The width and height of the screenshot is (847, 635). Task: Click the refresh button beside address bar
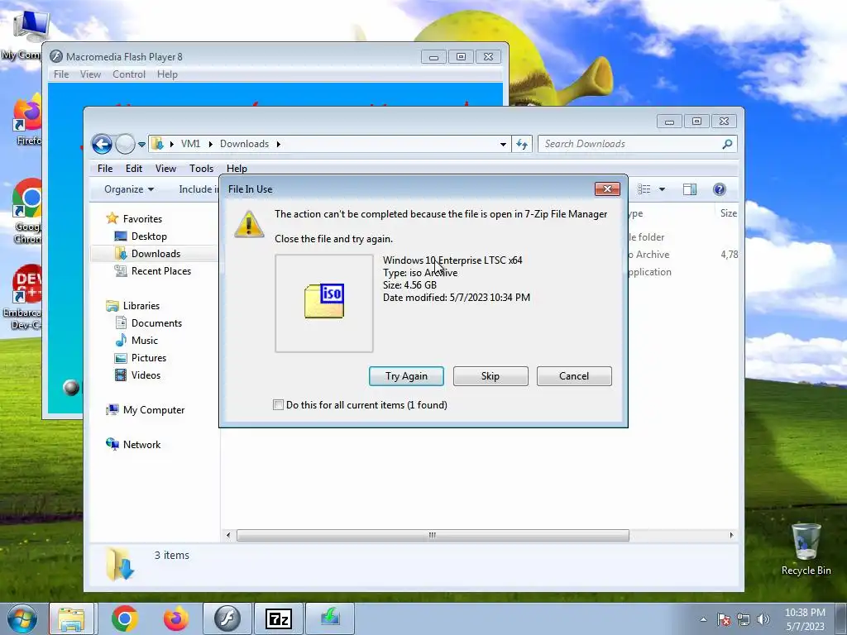pos(522,144)
